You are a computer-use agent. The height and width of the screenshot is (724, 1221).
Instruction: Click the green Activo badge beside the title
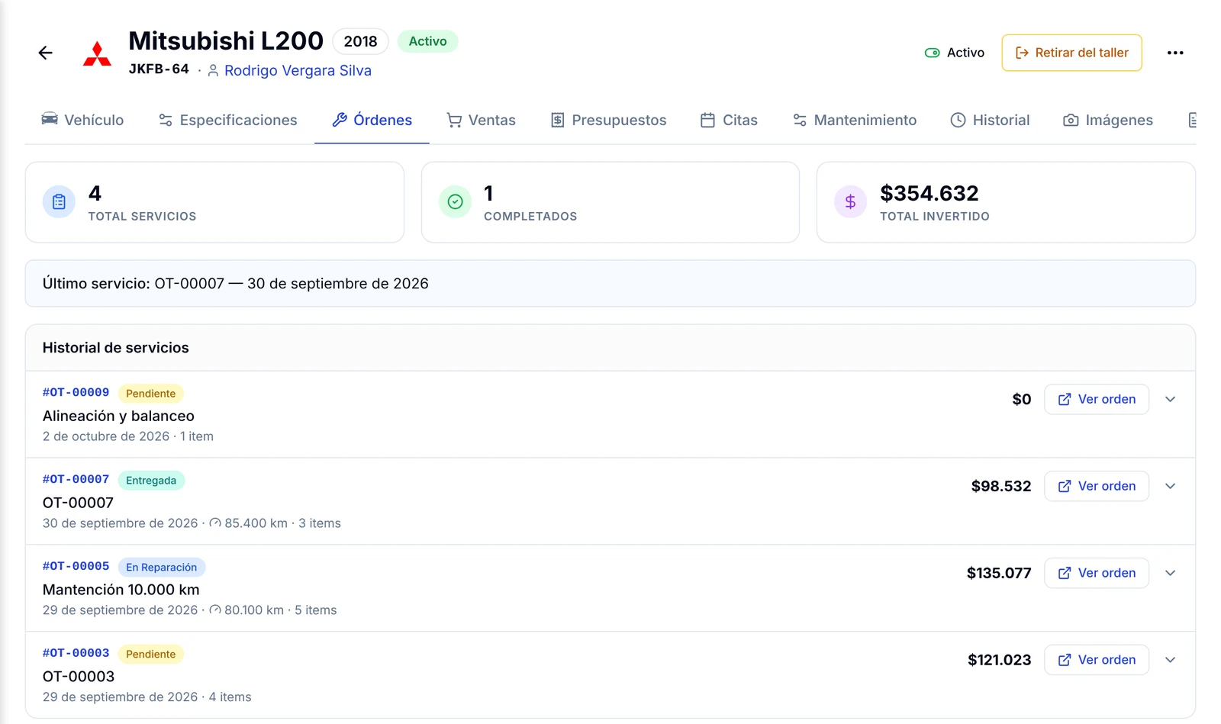(x=427, y=41)
